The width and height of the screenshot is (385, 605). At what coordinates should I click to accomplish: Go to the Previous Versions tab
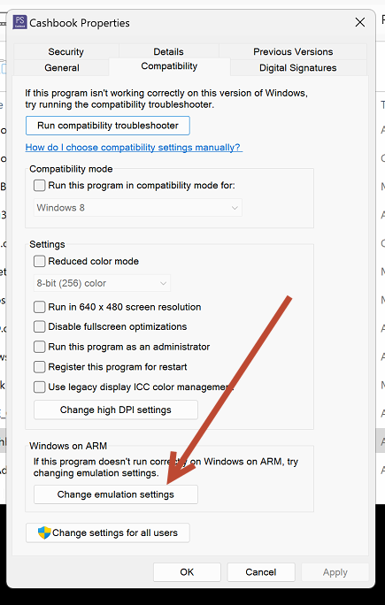pos(293,51)
